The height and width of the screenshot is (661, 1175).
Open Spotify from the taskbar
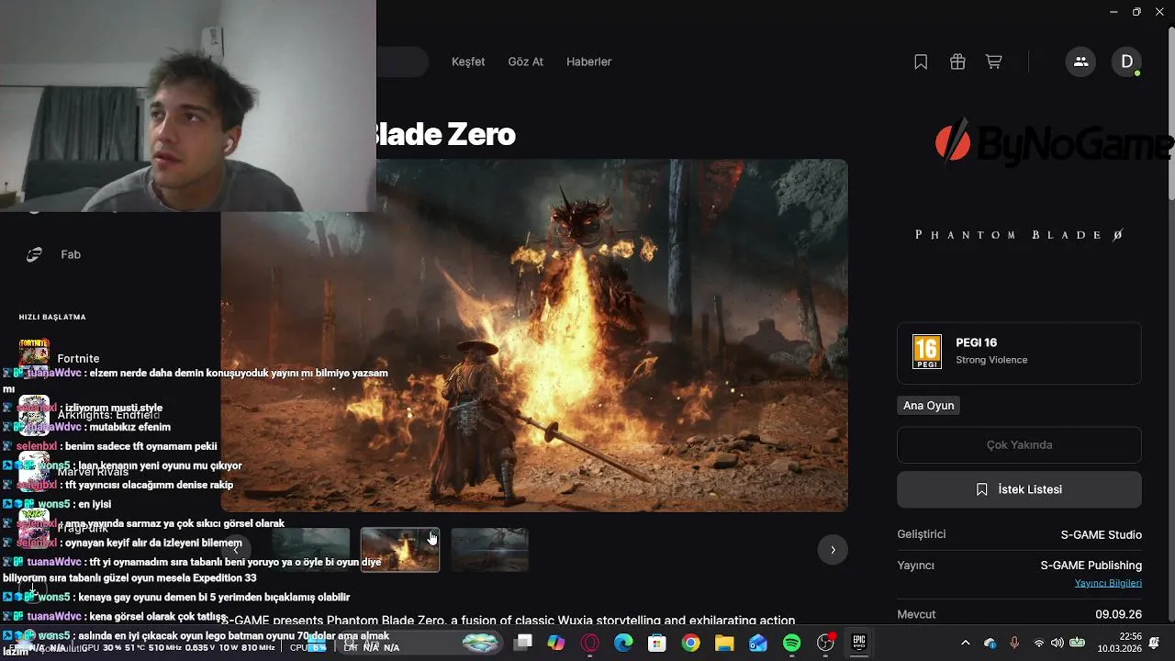[792, 643]
